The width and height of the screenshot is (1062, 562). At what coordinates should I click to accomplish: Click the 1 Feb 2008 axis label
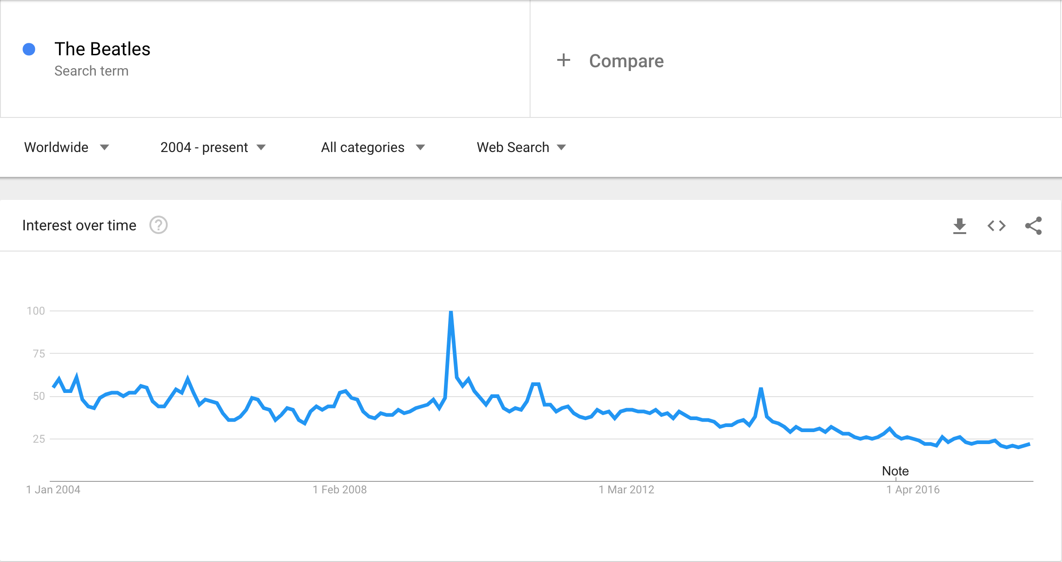(339, 490)
